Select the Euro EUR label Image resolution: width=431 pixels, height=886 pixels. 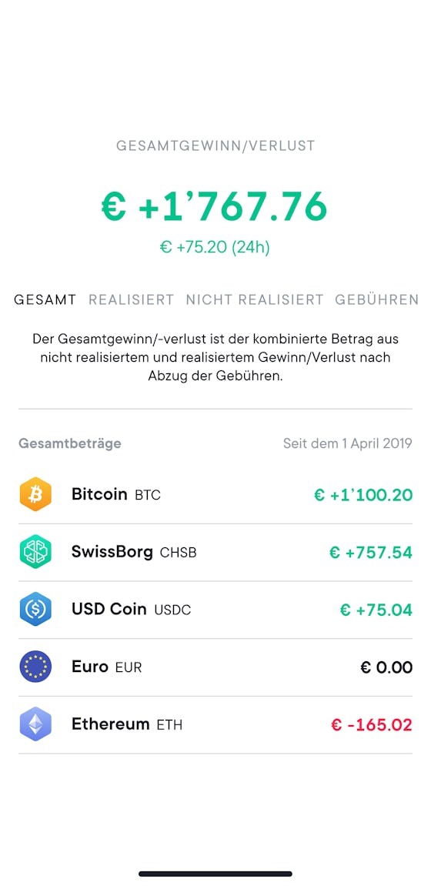106,667
